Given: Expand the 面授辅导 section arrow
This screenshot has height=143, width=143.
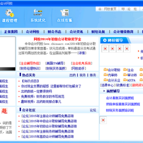Looking at the screenshot, I should (x=104, y=91).
